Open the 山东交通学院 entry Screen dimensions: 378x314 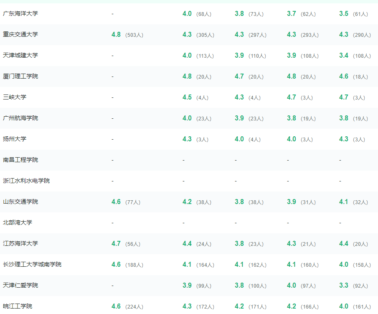20,202
